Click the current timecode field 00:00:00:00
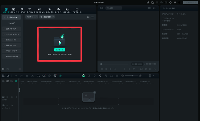 (137, 64)
